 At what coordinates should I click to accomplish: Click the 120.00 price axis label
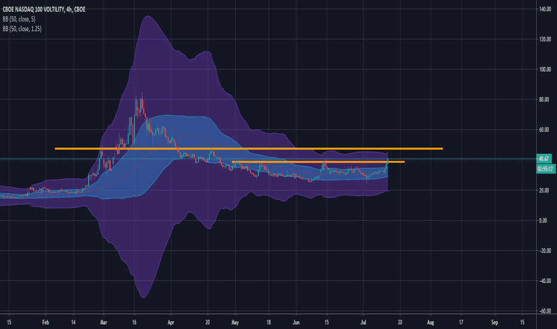pos(545,39)
